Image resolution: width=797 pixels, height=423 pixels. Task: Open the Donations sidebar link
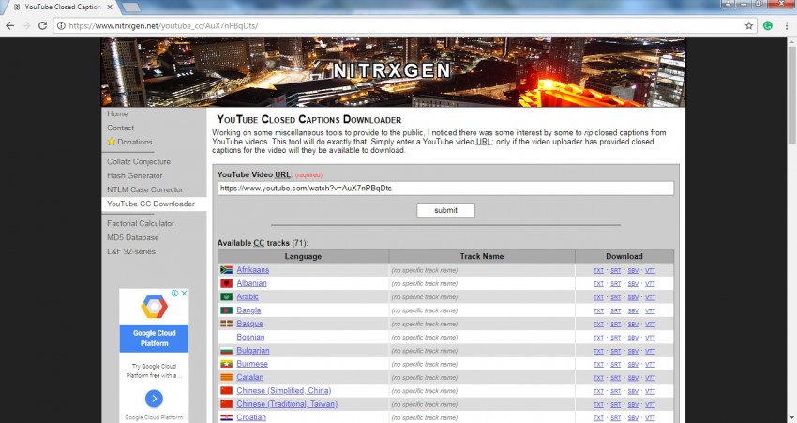click(135, 142)
